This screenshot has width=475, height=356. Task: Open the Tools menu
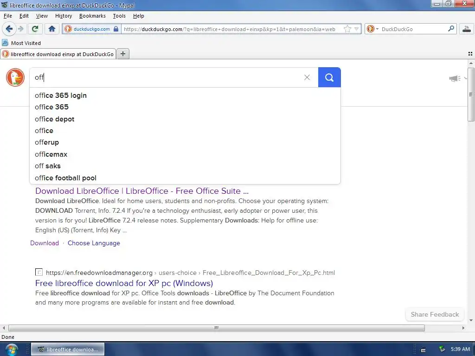(x=119, y=16)
